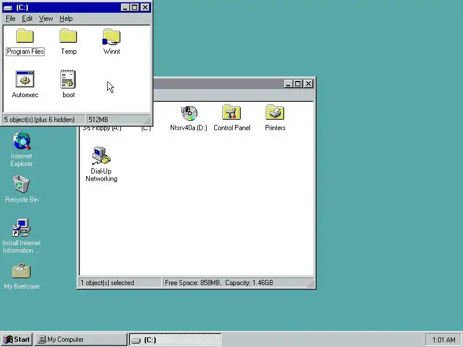Open the View menu in C: window

(x=46, y=19)
